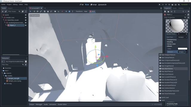Run a specific scene

tap(175, 5)
